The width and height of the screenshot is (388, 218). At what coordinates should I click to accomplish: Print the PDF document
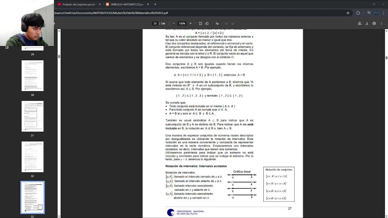click(374, 23)
